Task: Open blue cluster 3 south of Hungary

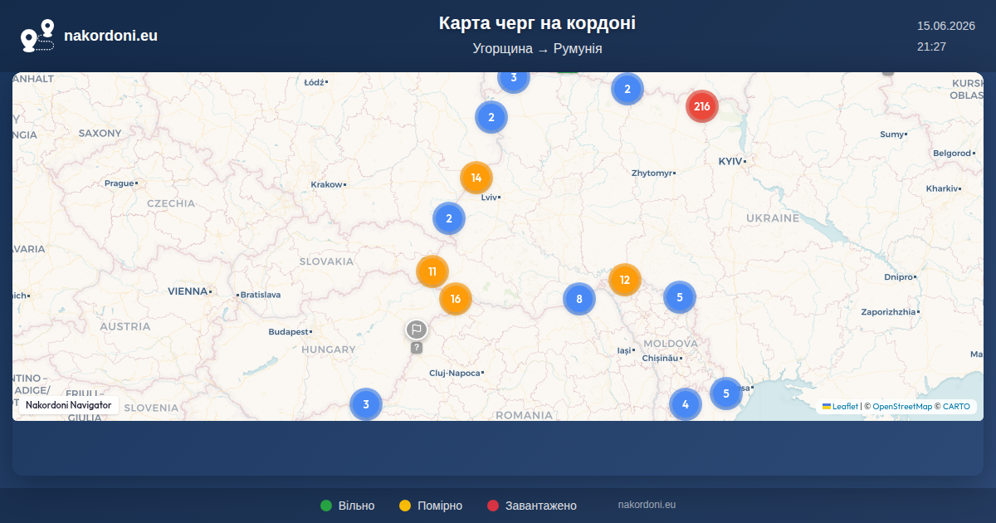Action: tap(366, 405)
